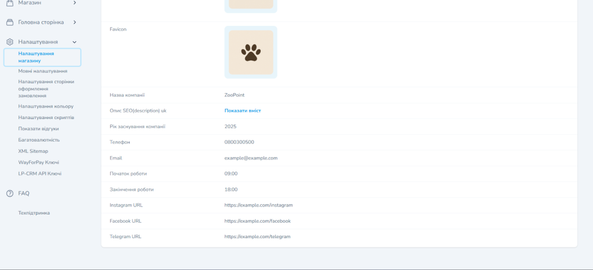Expand the Головна сторінка chevron
This screenshot has width=593, height=270.
[74, 23]
